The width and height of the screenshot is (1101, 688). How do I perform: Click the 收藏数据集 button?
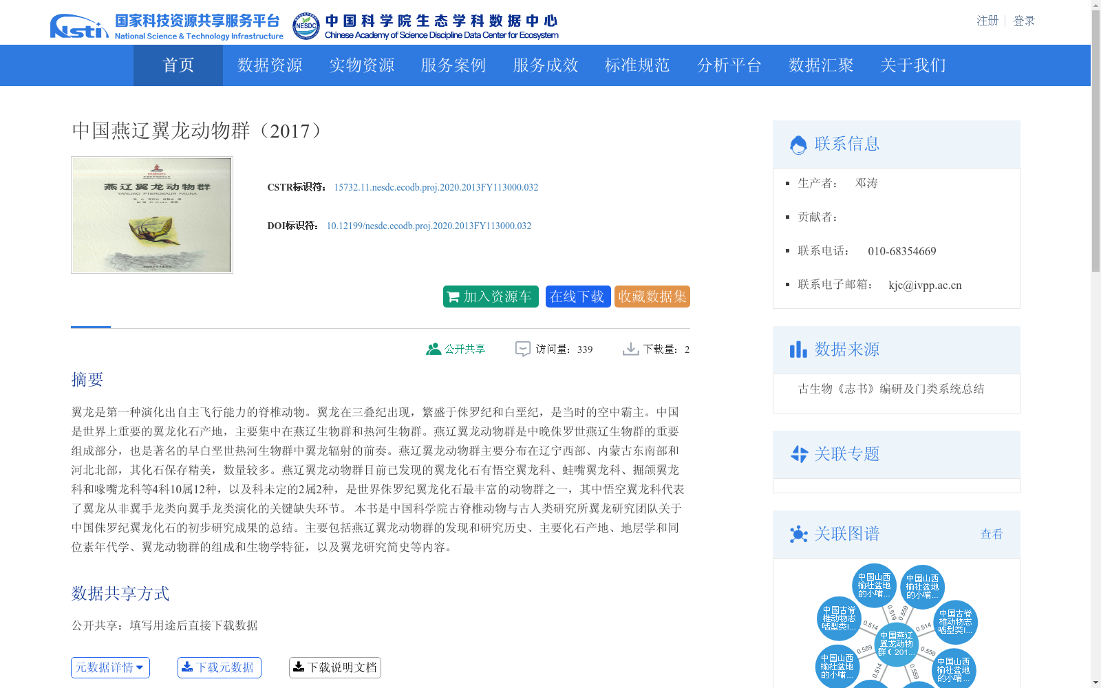tap(652, 297)
